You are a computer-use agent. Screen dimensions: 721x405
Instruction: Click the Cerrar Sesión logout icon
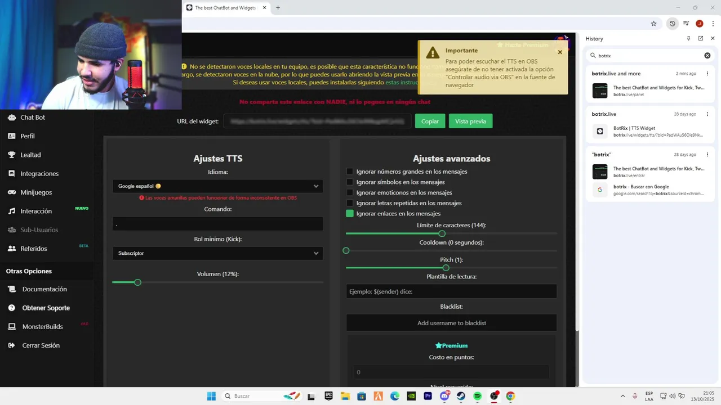pos(11,345)
